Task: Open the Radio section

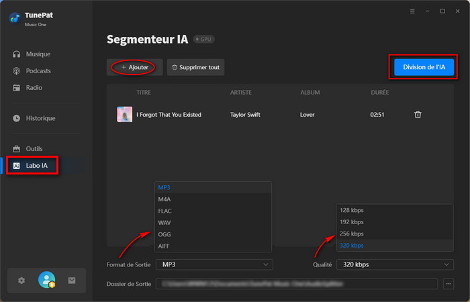Action: [34, 88]
